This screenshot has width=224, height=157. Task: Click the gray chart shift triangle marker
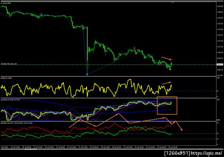click(x=173, y=3)
